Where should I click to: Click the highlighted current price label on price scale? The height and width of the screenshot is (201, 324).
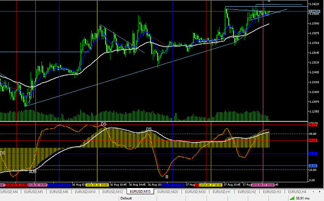314,11
